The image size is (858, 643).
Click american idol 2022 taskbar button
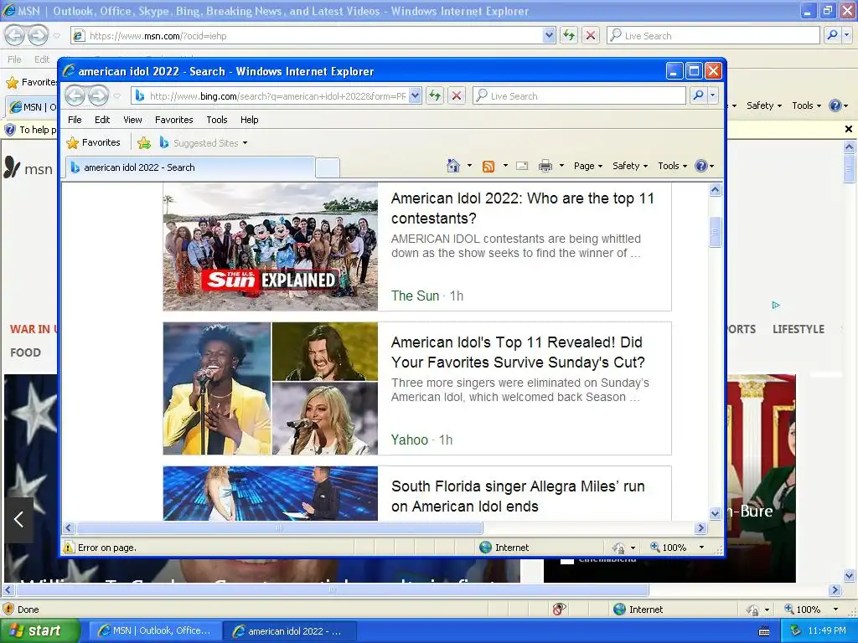point(289,631)
